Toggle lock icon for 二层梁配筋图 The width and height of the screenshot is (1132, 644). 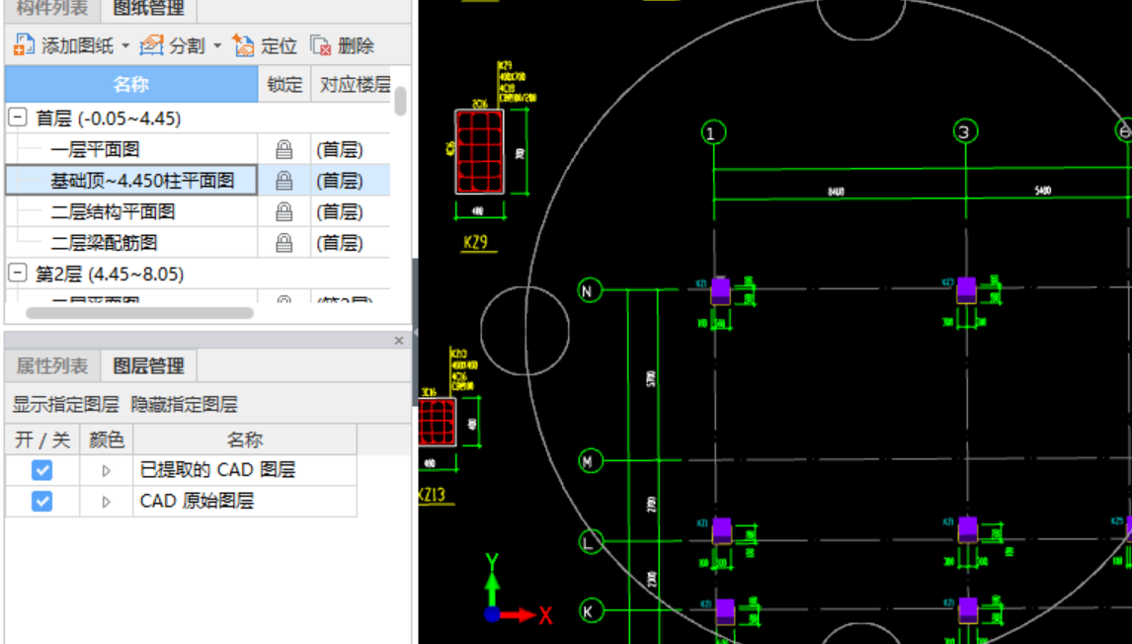(284, 243)
